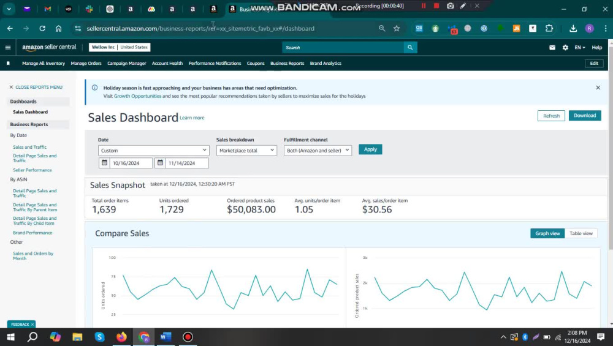This screenshot has height=346, width=613.
Task: Open Manage Orders
Action: 86,63
